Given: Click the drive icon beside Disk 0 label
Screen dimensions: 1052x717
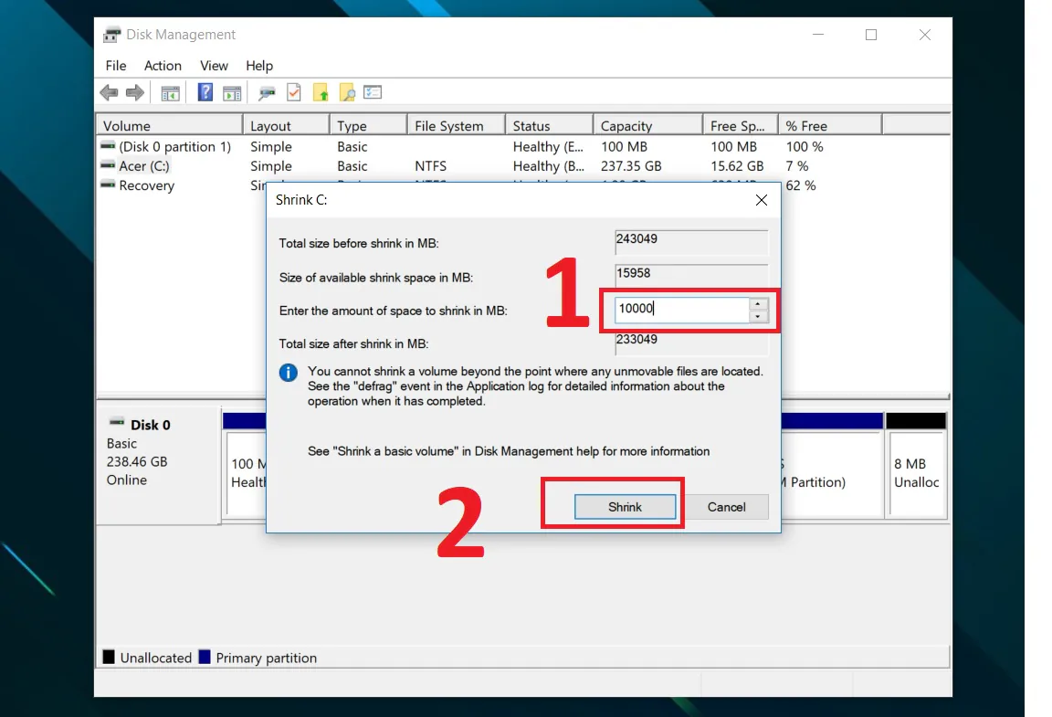Looking at the screenshot, I should point(117,422).
